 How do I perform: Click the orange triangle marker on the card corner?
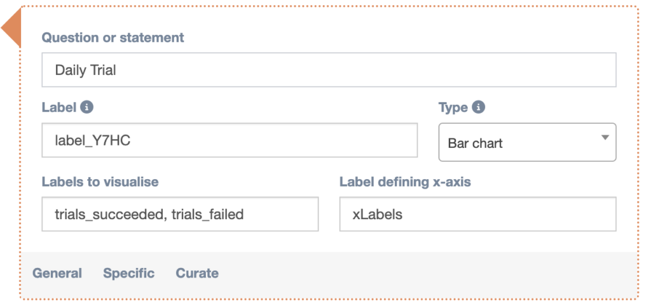pyautogui.click(x=12, y=29)
